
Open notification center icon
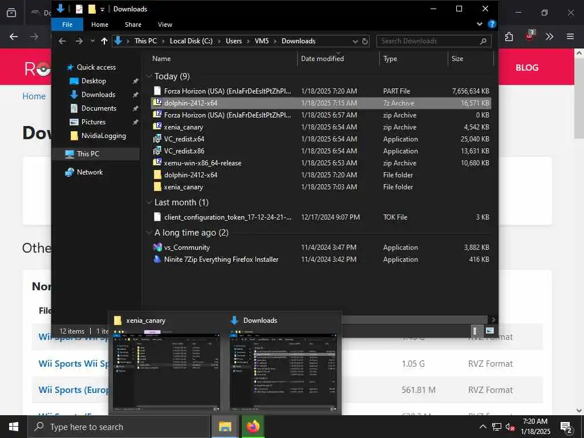566,427
